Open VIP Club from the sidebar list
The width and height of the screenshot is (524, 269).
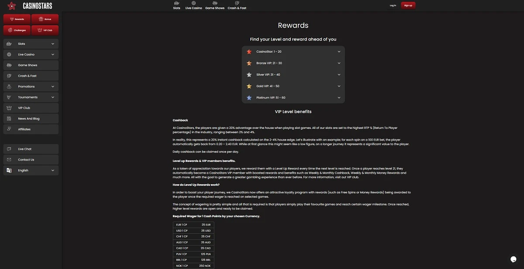click(31, 108)
